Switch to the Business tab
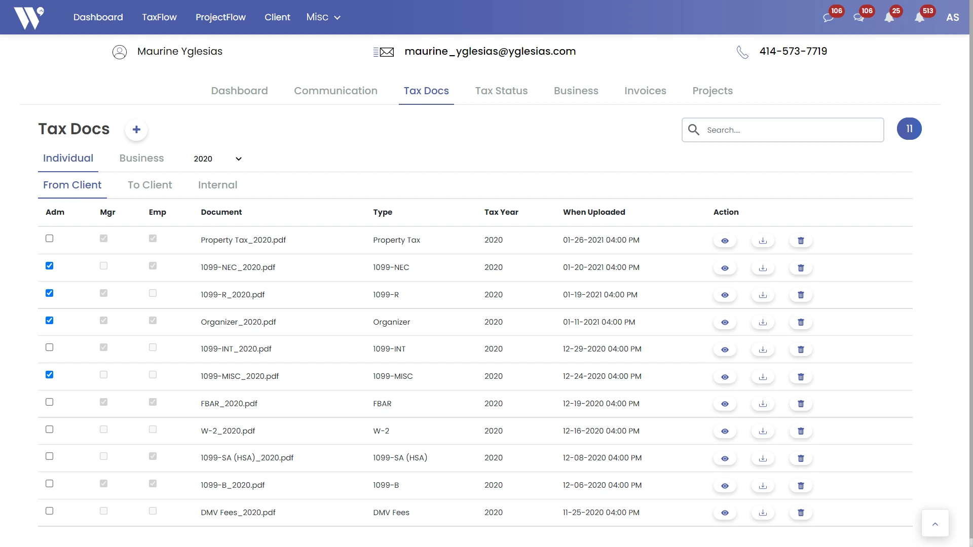The image size is (973, 547). click(x=142, y=158)
